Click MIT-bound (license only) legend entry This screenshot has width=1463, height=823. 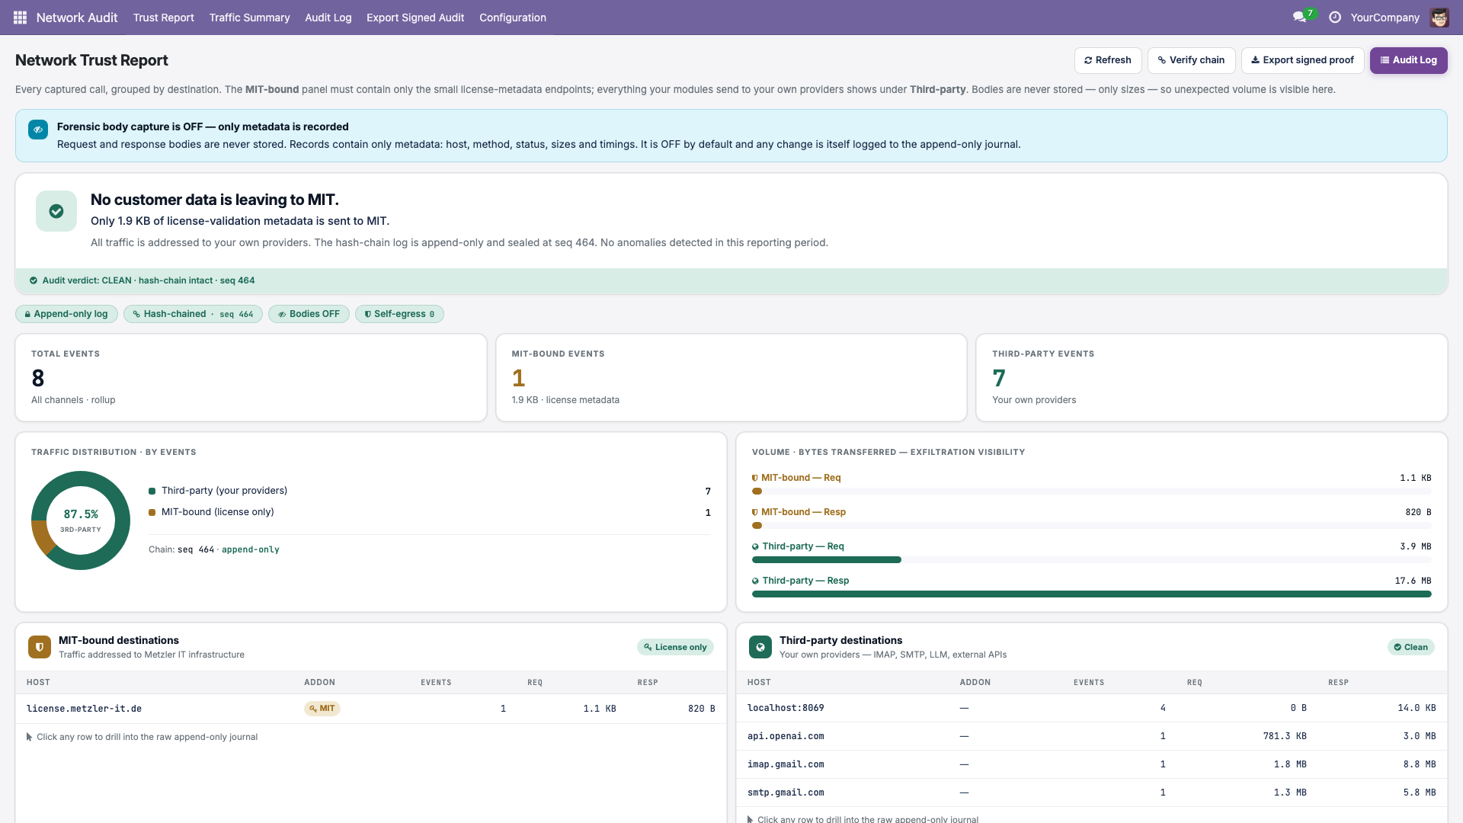click(x=430, y=512)
